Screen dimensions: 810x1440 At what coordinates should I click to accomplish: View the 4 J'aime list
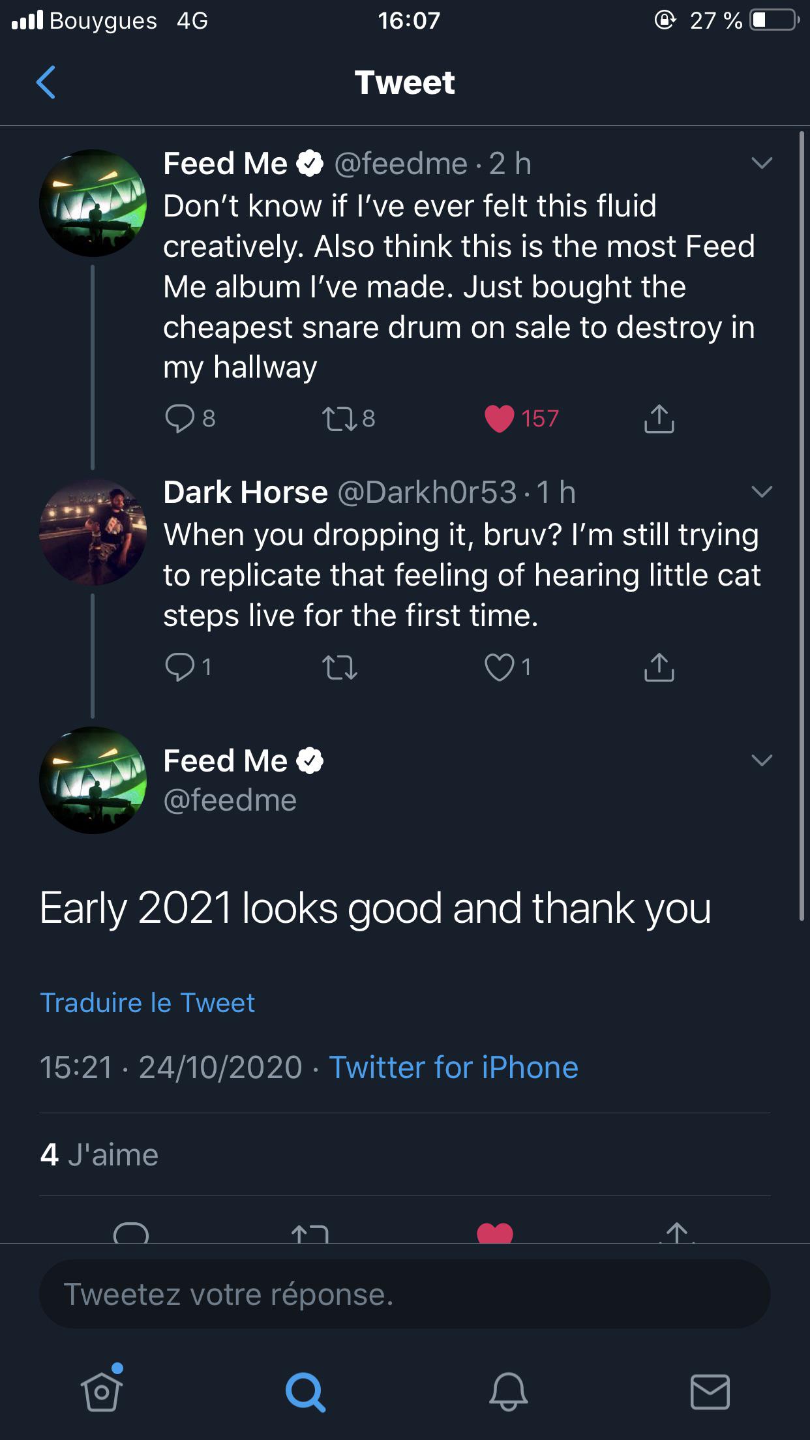[98, 1154]
